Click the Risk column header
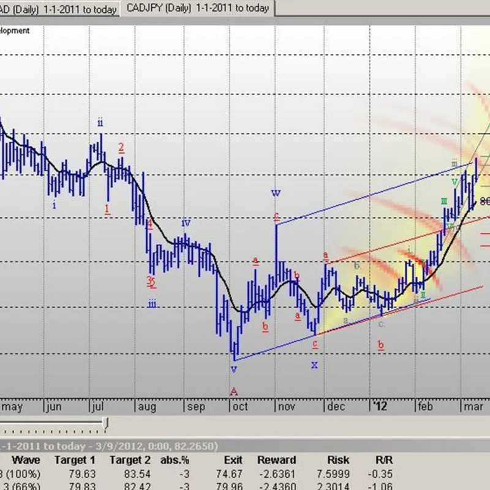The height and width of the screenshot is (490, 490). tap(337, 460)
